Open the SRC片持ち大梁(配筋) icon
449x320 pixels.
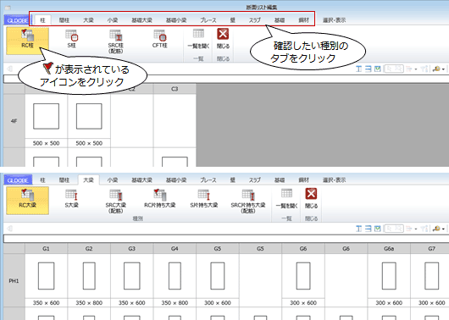[x=248, y=201]
